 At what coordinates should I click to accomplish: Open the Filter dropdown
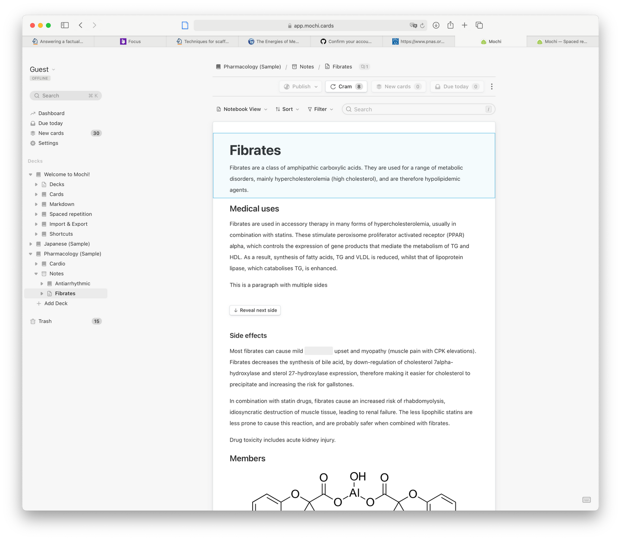(x=320, y=109)
